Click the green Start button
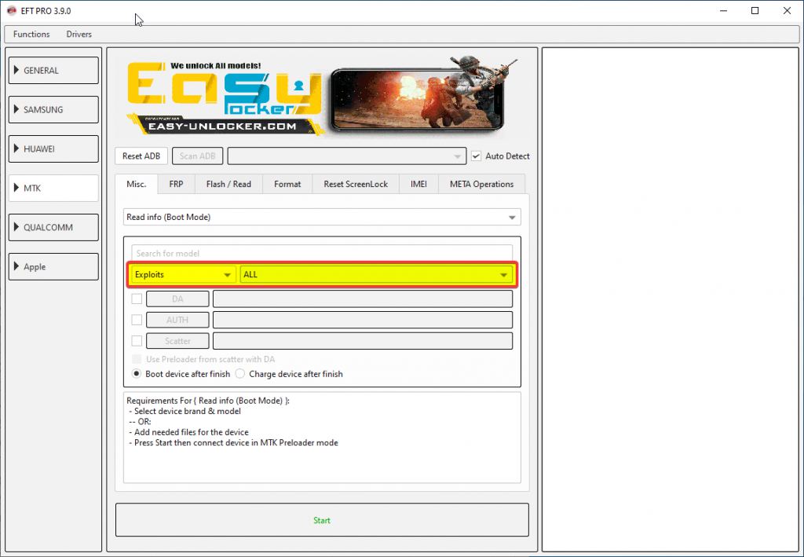 pos(322,520)
